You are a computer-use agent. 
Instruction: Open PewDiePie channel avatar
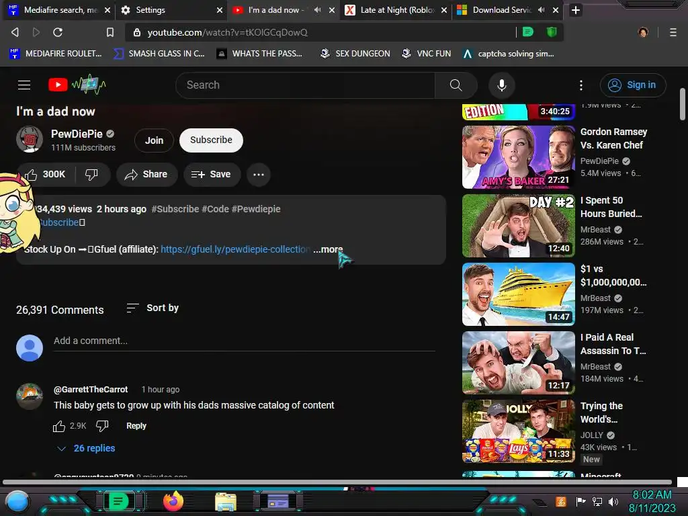click(x=30, y=140)
